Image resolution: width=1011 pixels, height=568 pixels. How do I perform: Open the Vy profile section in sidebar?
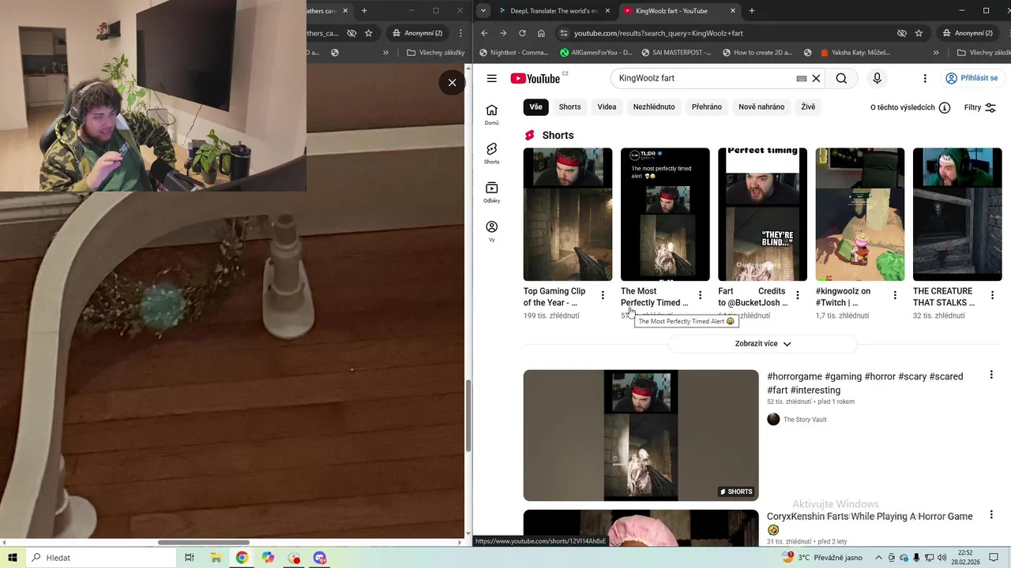(x=491, y=231)
